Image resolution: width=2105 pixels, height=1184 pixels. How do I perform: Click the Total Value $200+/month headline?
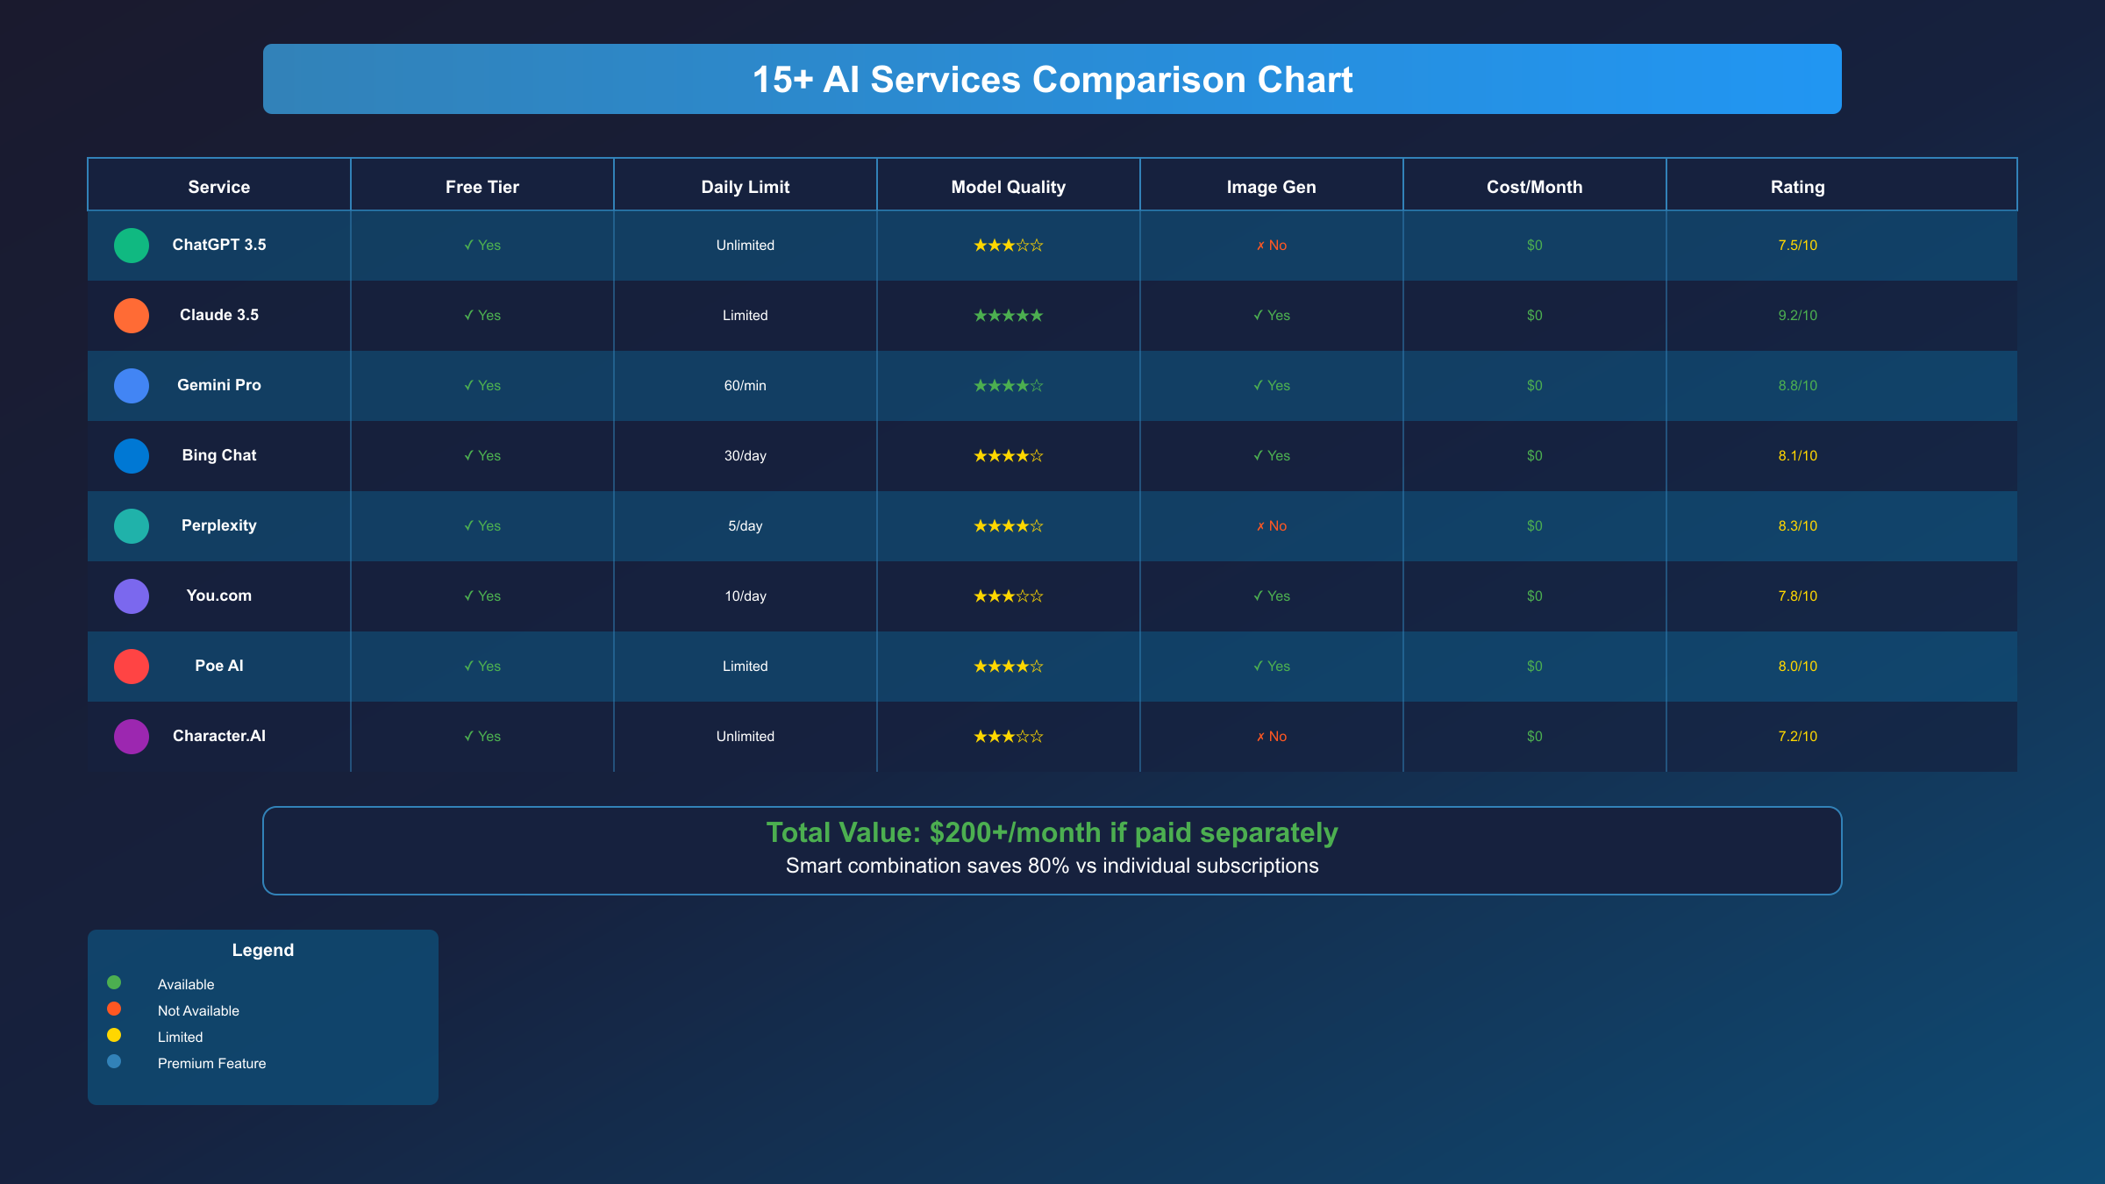[1052, 832]
